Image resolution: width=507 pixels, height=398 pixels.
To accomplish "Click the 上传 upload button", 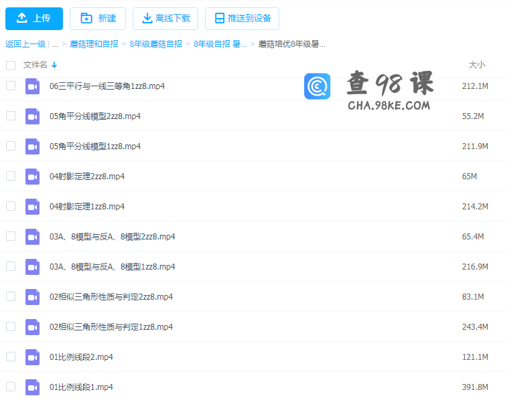I will tap(34, 19).
